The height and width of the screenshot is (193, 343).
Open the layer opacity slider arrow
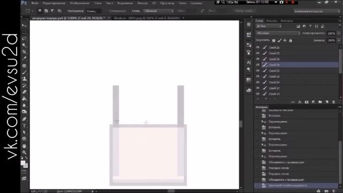(x=339, y=33)
